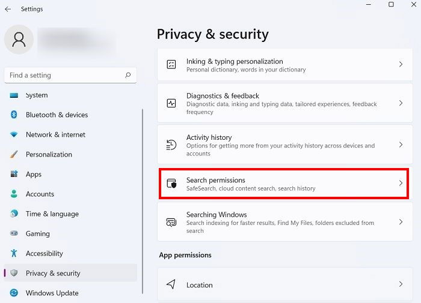Open Inking & typing personalization title
Image resolution: width=421 pixels, height=303 pixels.
[235, 61]
